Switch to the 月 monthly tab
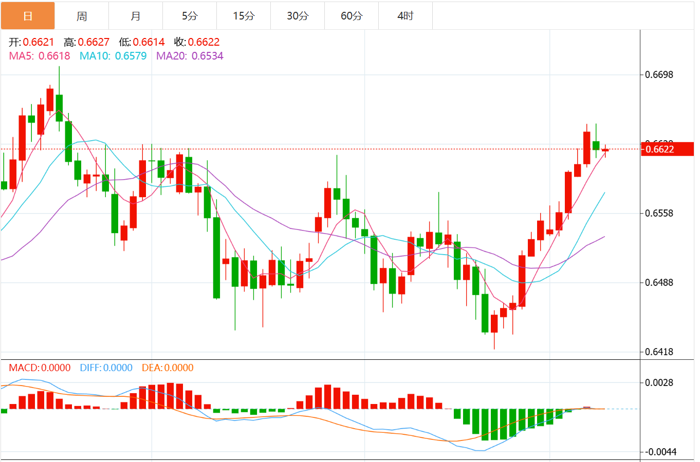The height and width of the screenshot is (462, 700). [136, 16]
